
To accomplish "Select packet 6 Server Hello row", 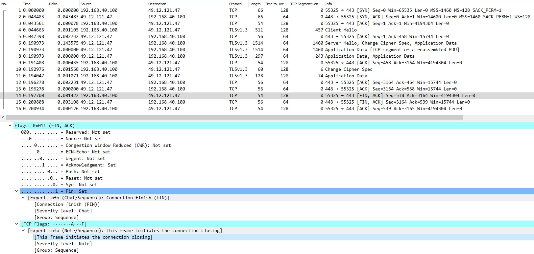I will 267,43.
